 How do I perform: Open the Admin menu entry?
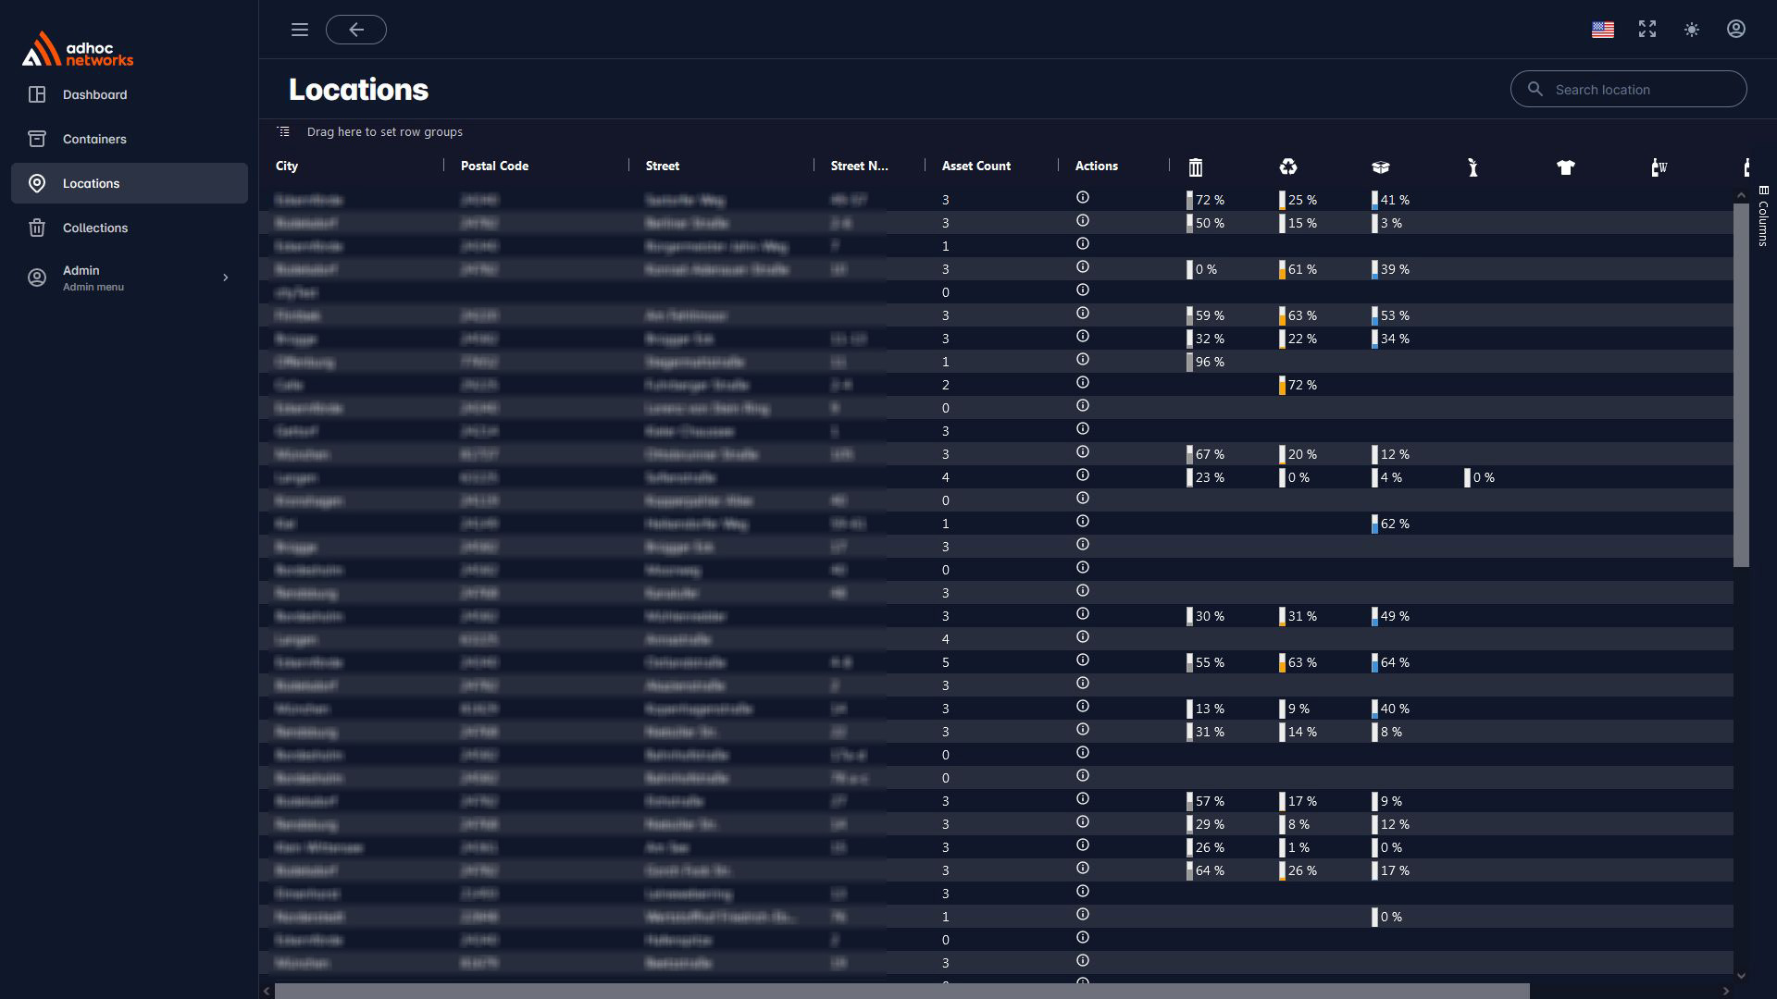click(x=130, y=277)
